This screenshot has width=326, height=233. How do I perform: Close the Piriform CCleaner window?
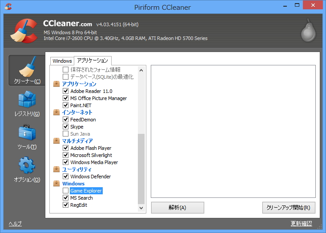coord(313,5)
